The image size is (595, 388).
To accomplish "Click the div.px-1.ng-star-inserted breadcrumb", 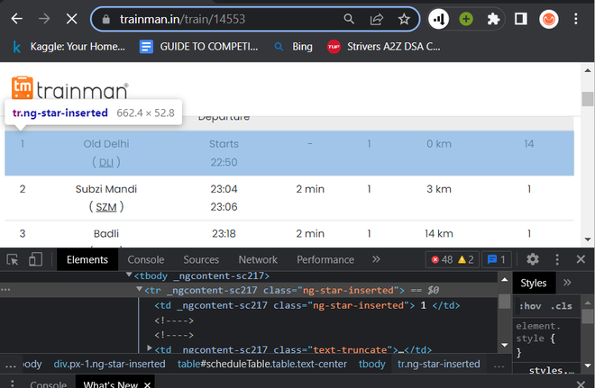I will click(110, 364).
